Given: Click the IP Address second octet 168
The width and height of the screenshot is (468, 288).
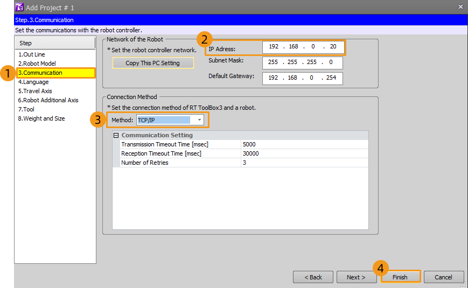Looking at the screenshot, I should coord(294,46).
